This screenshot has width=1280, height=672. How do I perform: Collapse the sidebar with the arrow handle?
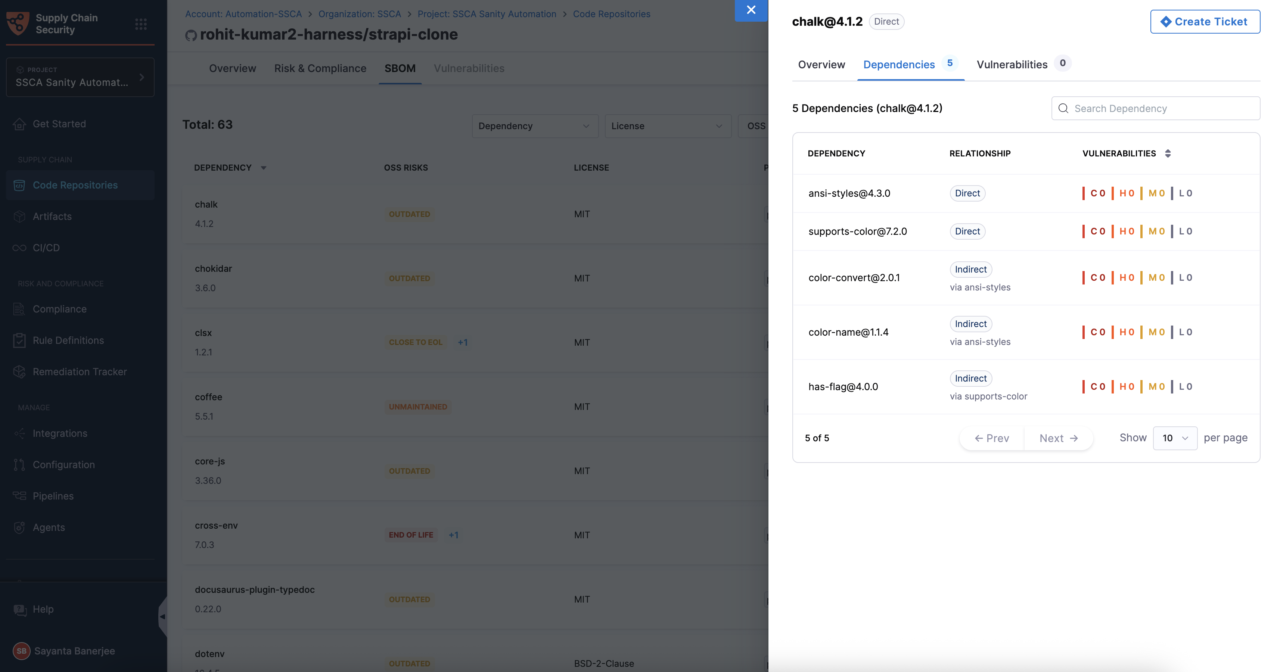(162, 617)
